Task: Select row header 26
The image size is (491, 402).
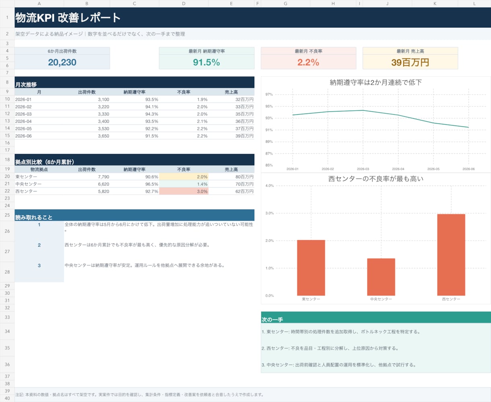Action: (7, 231)
